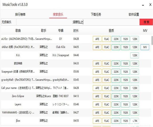Minimize the MusicTools window
Viewport: 153px width, 127px height.
(143, 5)
